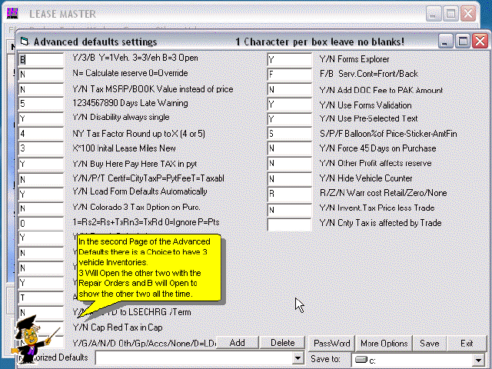The height and width of the screenshot is (369, 492).
Task: Save the advanced defaults
Action: coord(429,343)
